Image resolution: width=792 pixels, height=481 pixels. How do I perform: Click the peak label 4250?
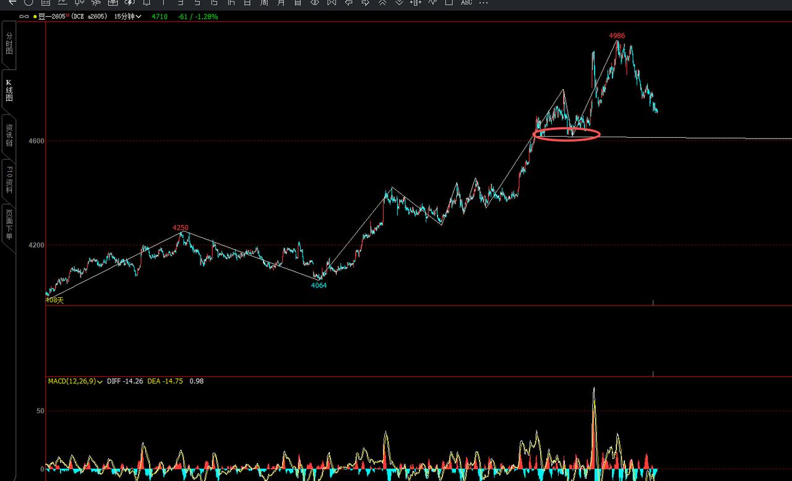[181, 228]
